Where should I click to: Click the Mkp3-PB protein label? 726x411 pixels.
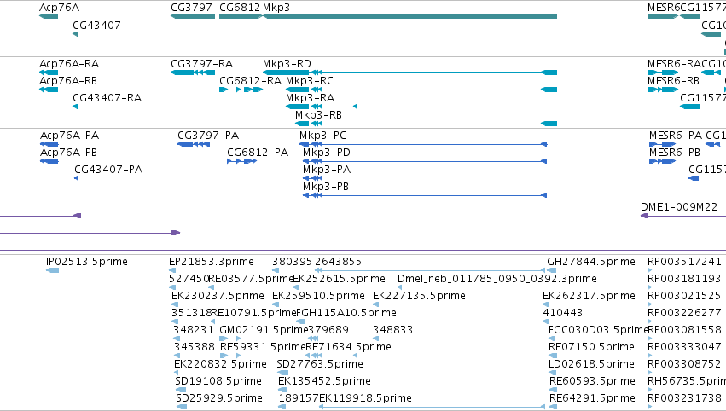326,187
